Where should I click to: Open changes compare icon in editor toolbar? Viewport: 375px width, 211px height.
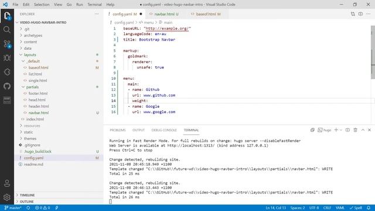353,14
